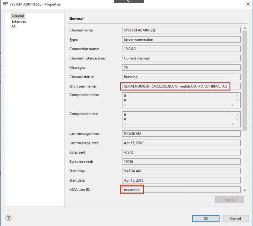Click the "Compression rate:" label
The width and height of the screenshot is (253, 226).
point(84,114)
